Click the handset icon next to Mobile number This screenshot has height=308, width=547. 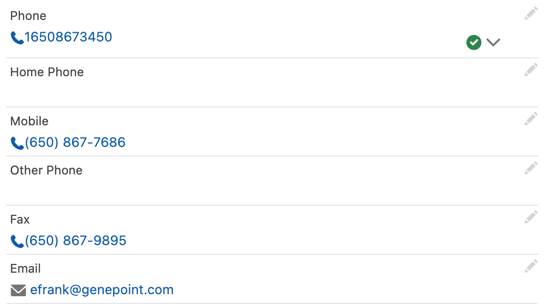click(x=17, y=143)
